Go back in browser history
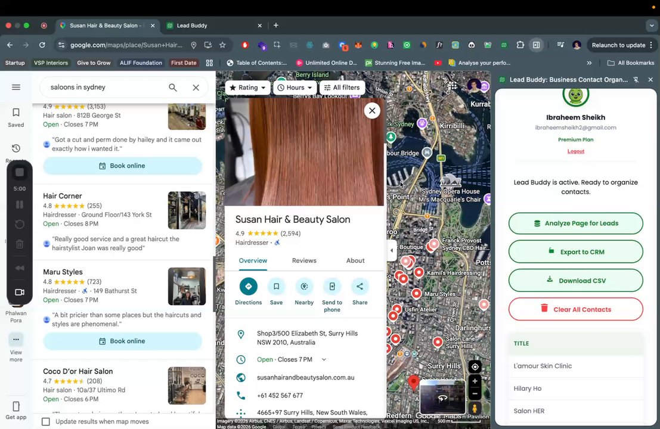The image size is (660, 429). pos(10,45)
